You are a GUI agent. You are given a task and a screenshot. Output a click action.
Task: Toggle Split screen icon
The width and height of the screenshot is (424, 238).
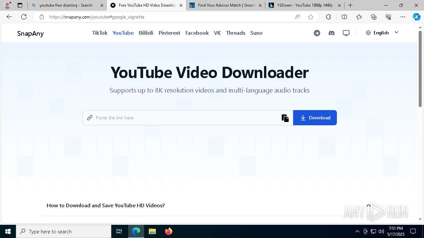pos(344,17)
